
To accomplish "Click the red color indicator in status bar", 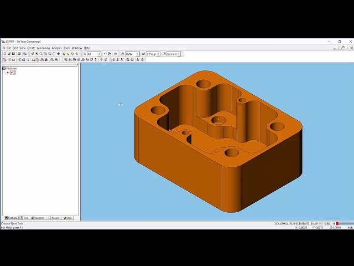I will point(337,223).
